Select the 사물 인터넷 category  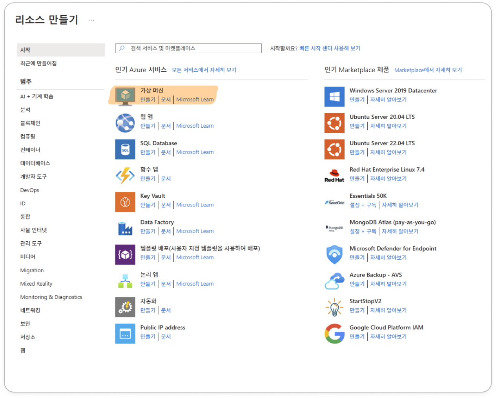tap(34, 230)
